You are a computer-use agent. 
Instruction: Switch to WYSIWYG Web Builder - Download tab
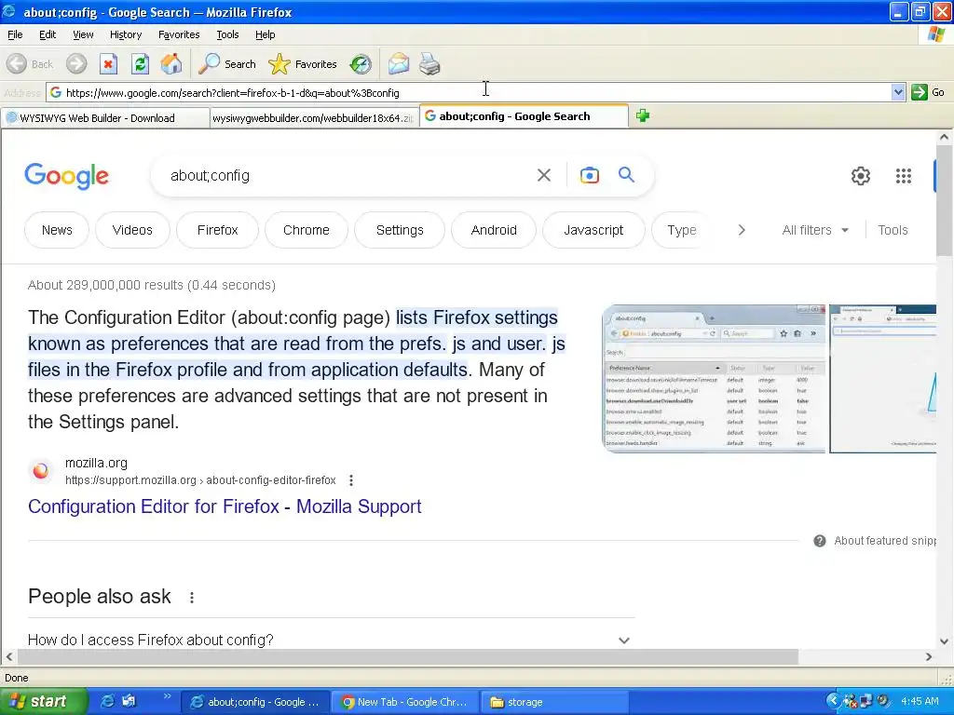click(x=105, y=118)
